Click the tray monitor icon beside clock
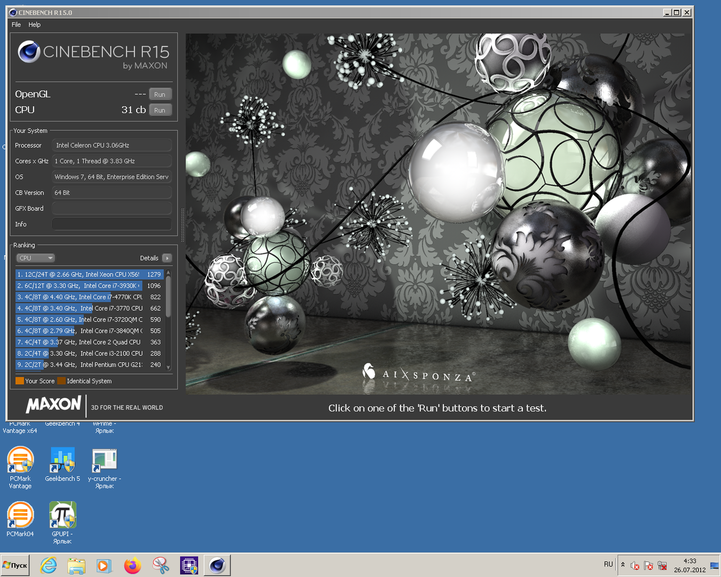The width and height of the screenshot is (721, 577). (x=715, y=565)
